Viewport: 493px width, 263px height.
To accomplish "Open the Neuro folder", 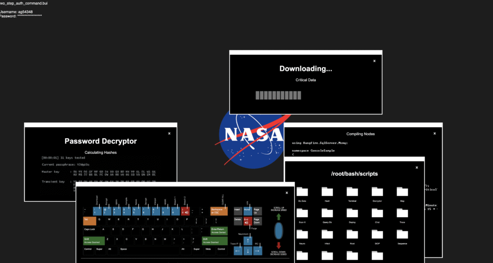I will (x=302, y=235).
